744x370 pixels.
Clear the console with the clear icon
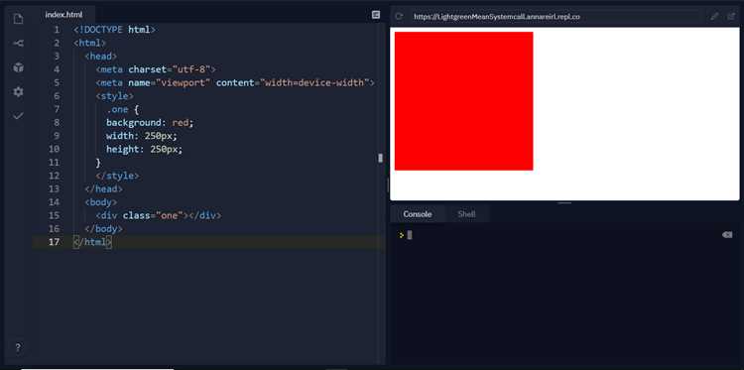(x=727, y=235)
